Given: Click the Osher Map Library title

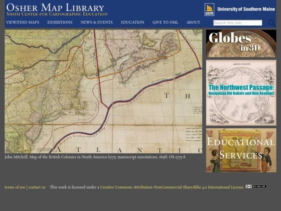Looking at the screenshot, I should point(55,7).
